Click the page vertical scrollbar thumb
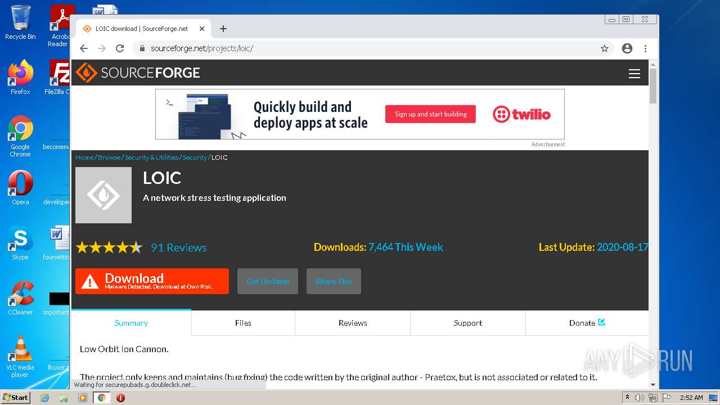 click(x=653, y=85)
